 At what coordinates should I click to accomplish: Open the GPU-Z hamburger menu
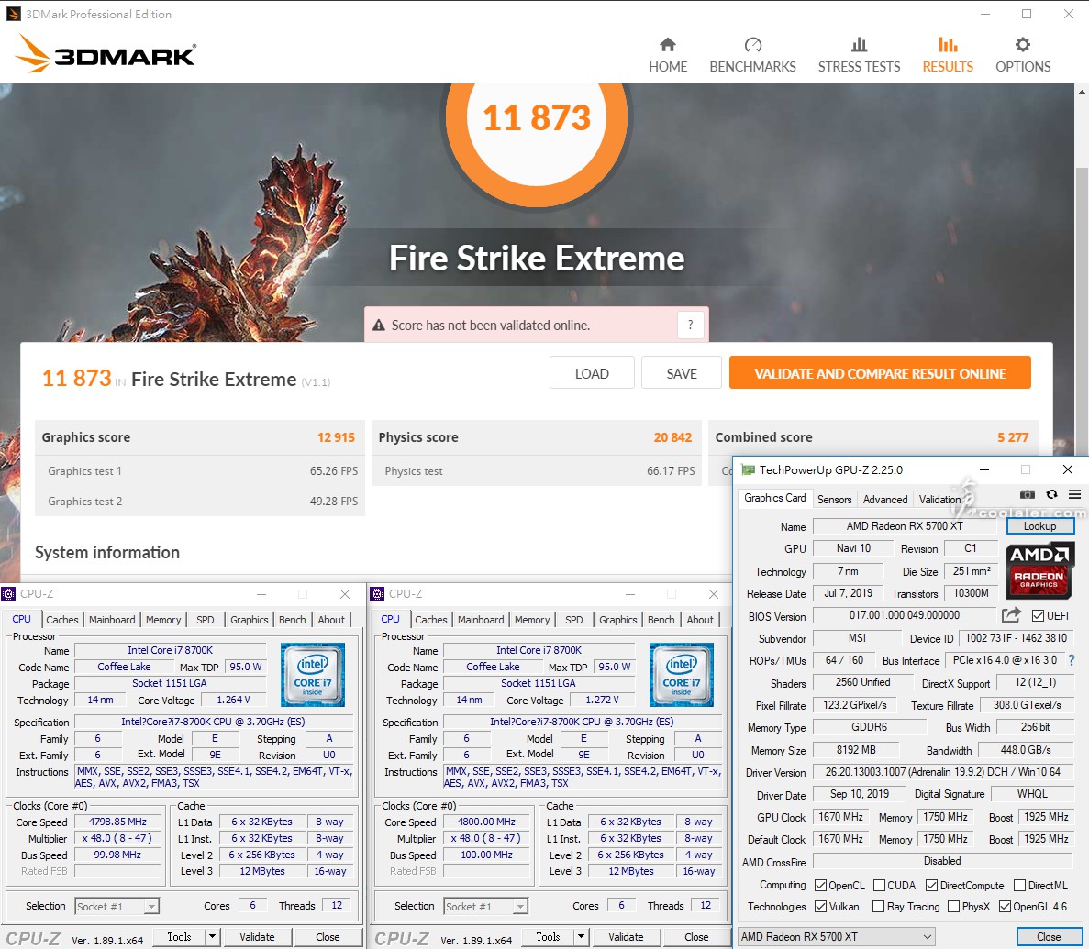(1074, 494)
